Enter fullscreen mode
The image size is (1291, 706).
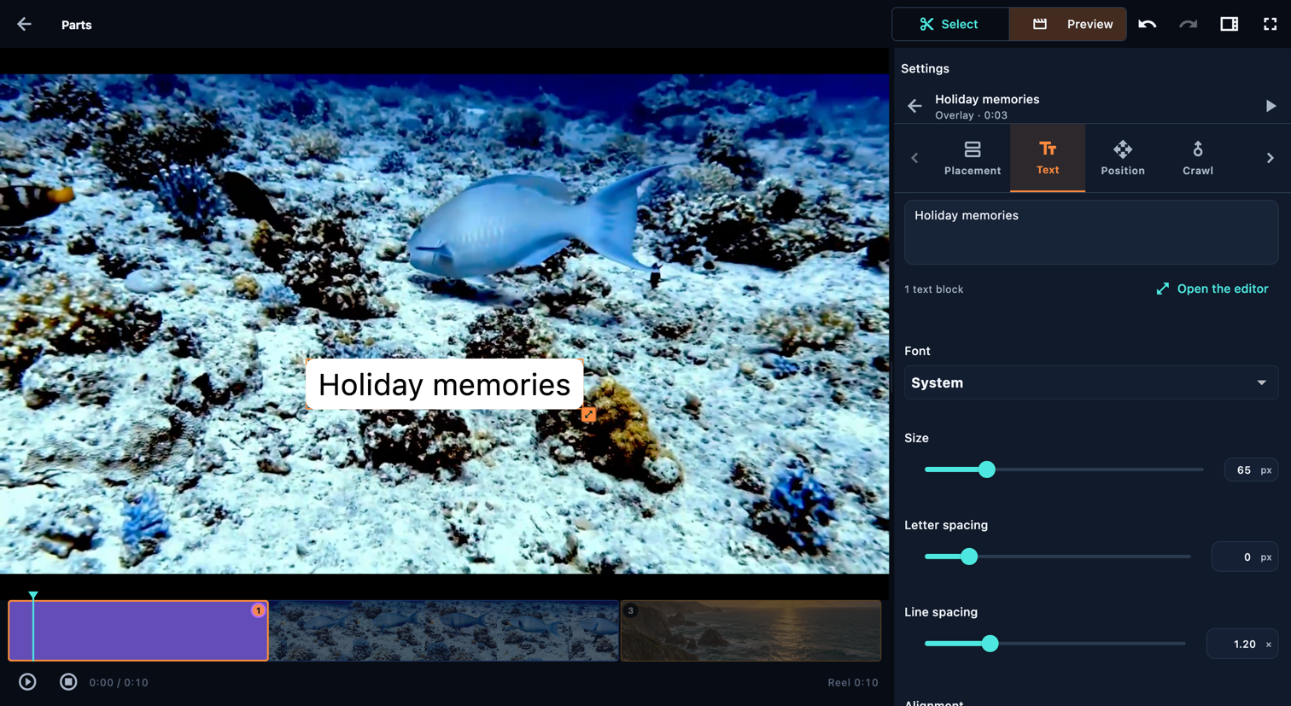(1270, 24)
